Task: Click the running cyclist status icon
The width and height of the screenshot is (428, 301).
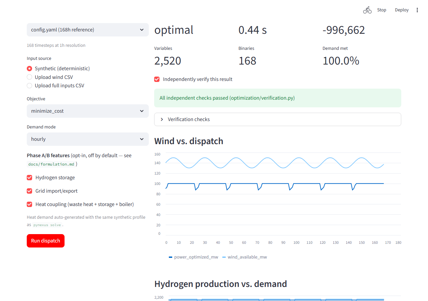Action: (x=367, y=10)
